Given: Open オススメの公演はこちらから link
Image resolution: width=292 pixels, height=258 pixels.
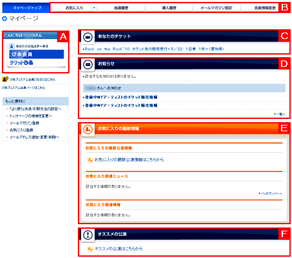Looking at the screenshot, I should pyautogui.click(x=119, y=249).
